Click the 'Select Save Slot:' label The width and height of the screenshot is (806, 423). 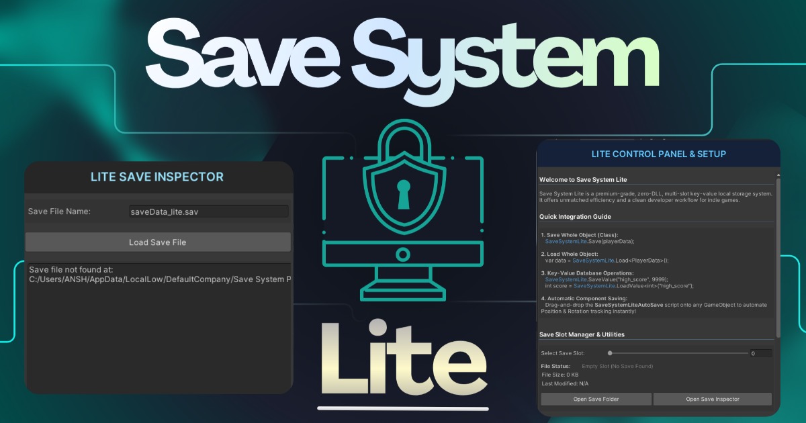[x=563, y=353]
